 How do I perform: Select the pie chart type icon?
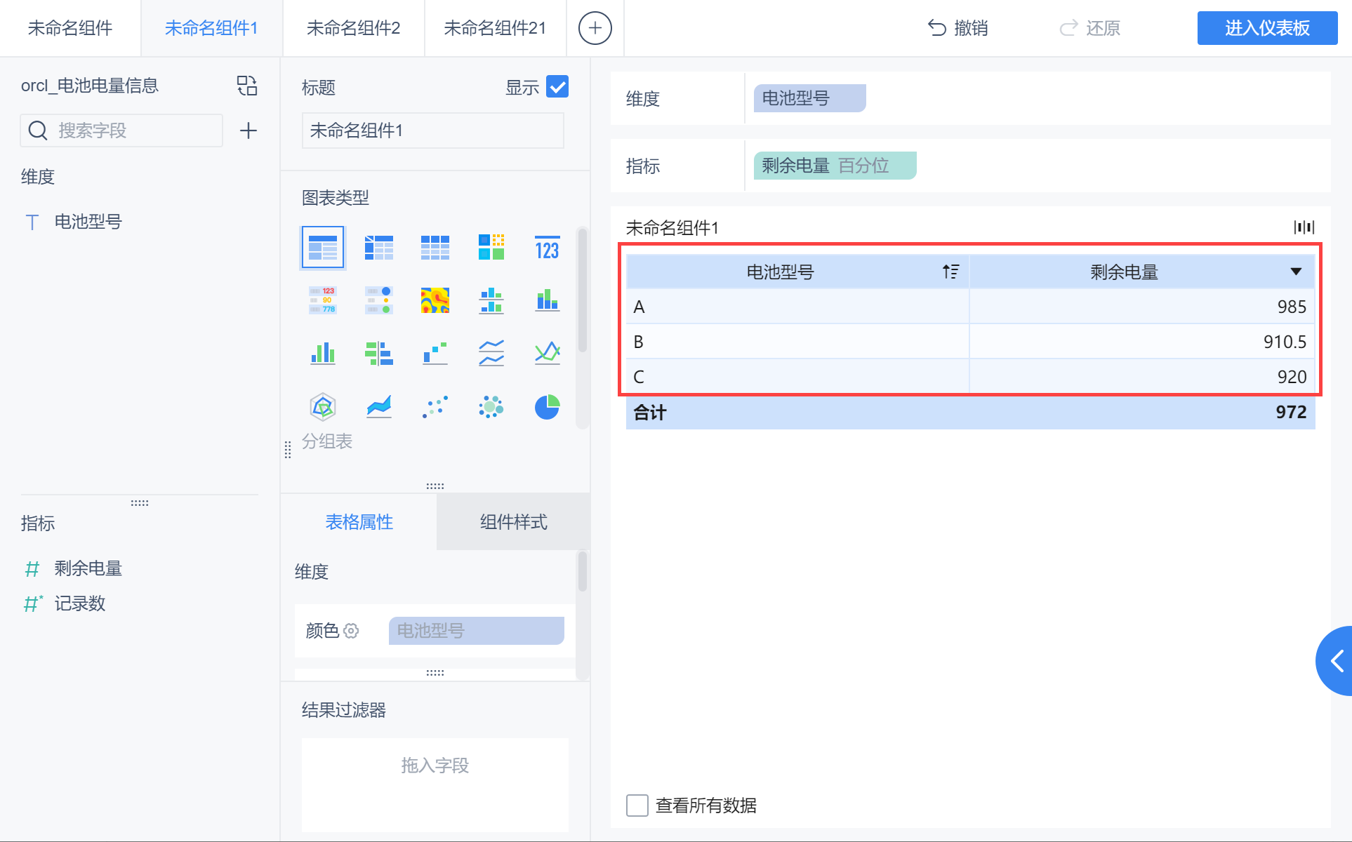point(547,407)
